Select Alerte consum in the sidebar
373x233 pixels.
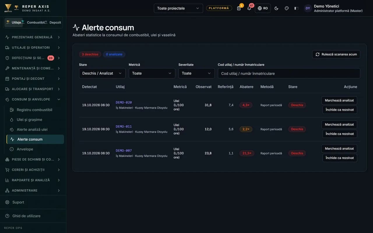(x=35, y=139)
